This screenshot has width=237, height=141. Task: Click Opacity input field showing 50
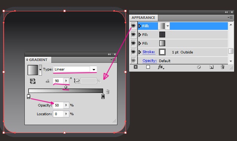58,105
